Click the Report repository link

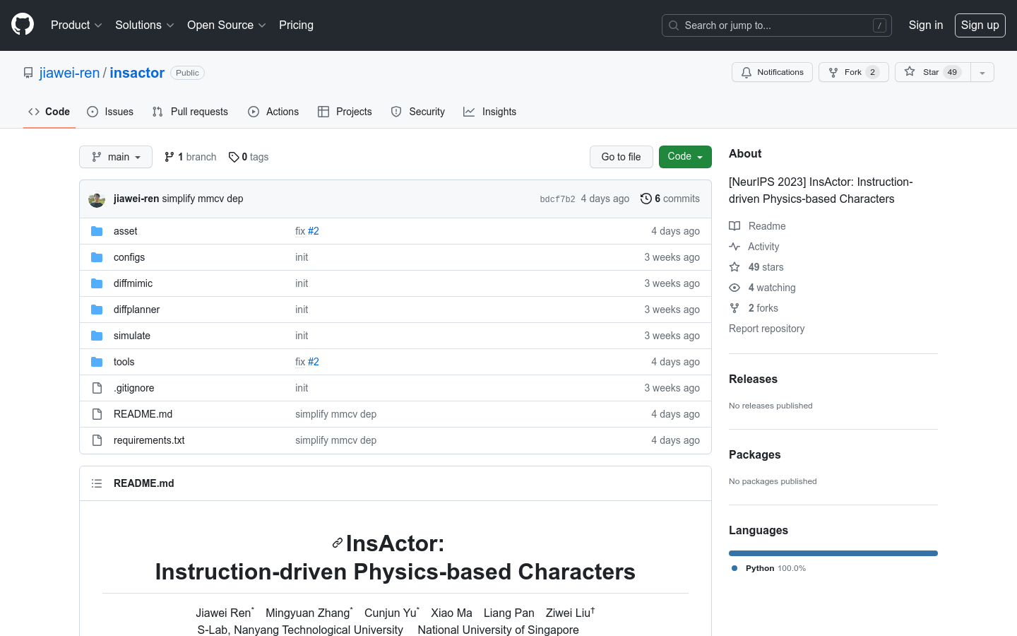pyautogui.click(x=766, y=329)
